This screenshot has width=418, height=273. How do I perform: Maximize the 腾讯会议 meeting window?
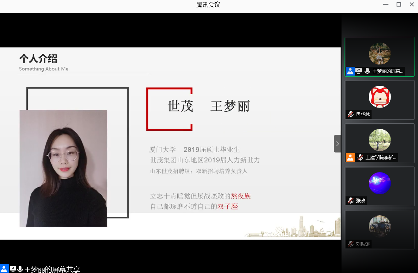coord(399,5)
